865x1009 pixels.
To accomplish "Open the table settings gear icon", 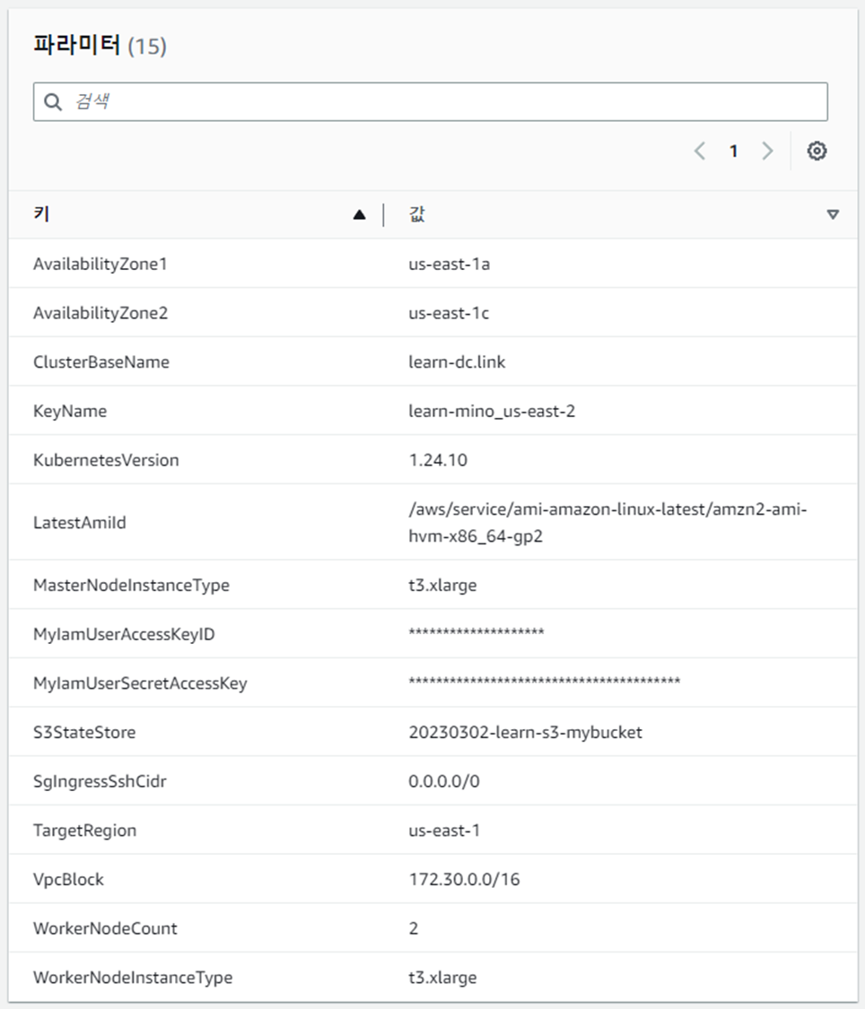I will click(816, 151).
